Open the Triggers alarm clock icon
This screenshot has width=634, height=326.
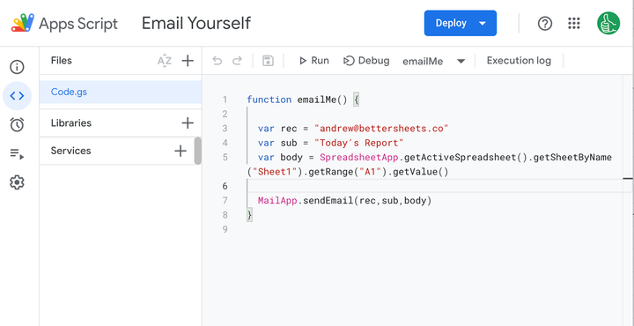click(x=17, y=124)
